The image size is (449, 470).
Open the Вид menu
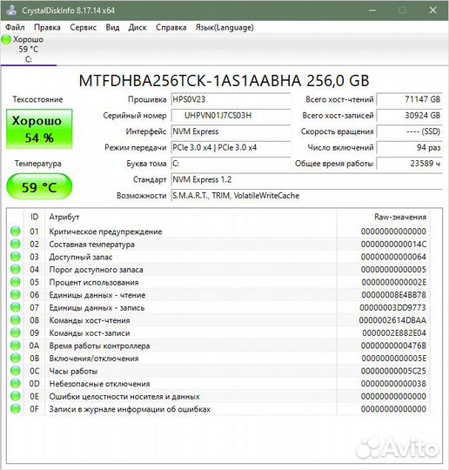pyautogui.click(x=112, y=27)
